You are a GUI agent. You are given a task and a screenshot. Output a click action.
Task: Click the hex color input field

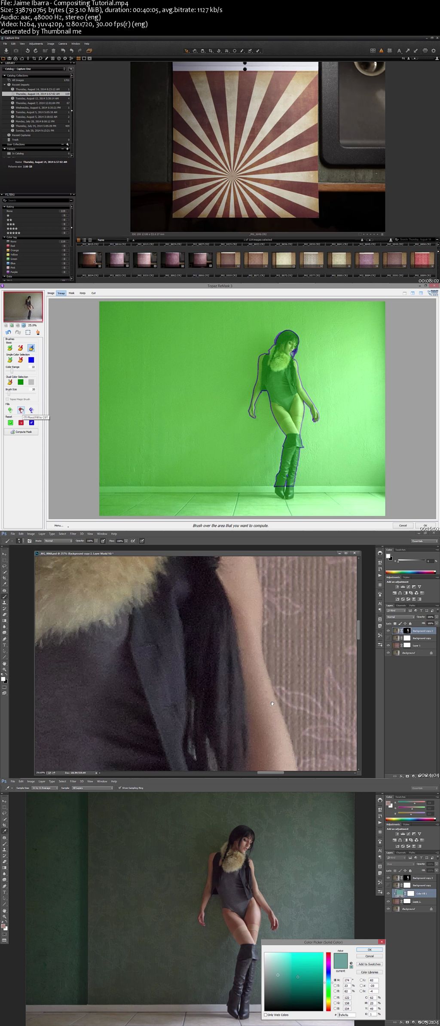point(347,1015)
